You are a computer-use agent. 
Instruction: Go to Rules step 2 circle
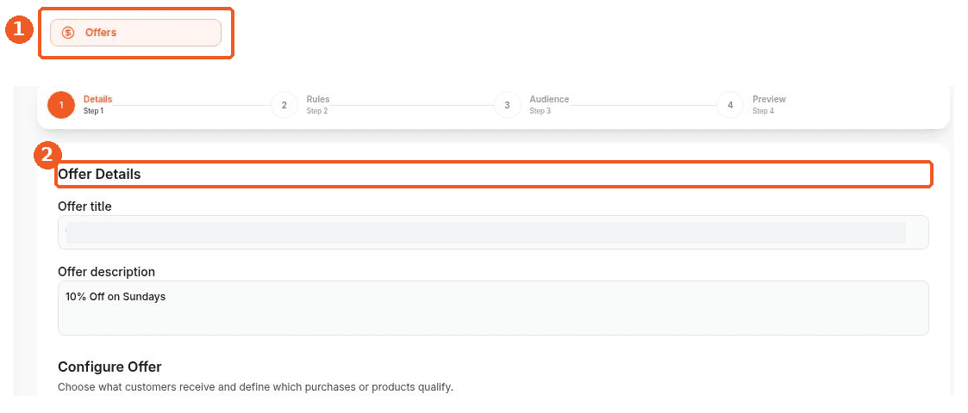pyautogui.click(x=284, y=105)
